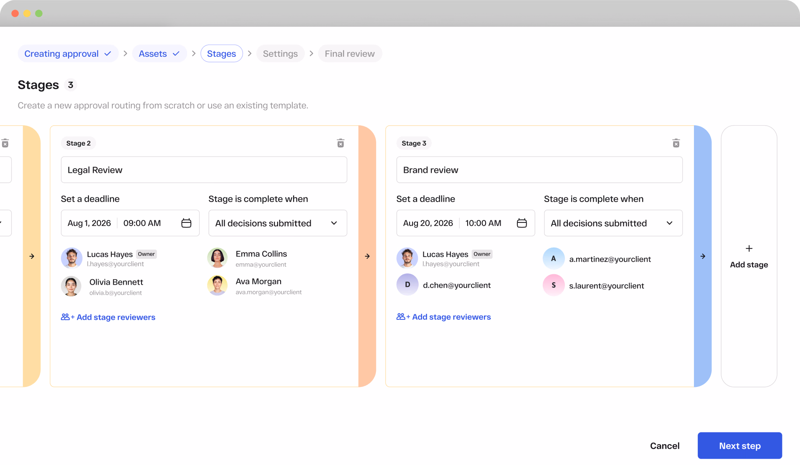Expand Stage 3 'All decisions submitted' dropdown
Viewport: 800px width, 465px height.
point(613,223)
